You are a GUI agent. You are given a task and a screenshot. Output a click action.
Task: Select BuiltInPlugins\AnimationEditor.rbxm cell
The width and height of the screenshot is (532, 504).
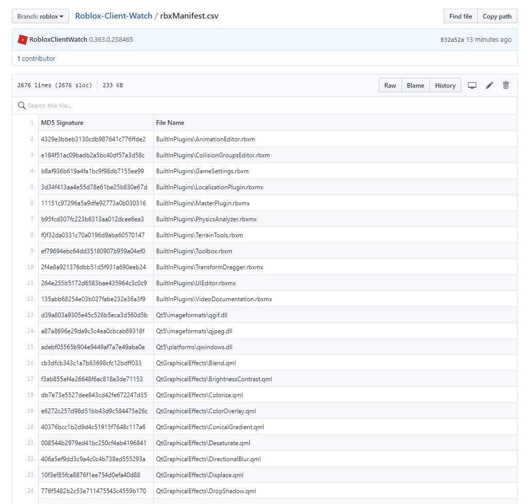pyautogui.click(x=335, y=139)
